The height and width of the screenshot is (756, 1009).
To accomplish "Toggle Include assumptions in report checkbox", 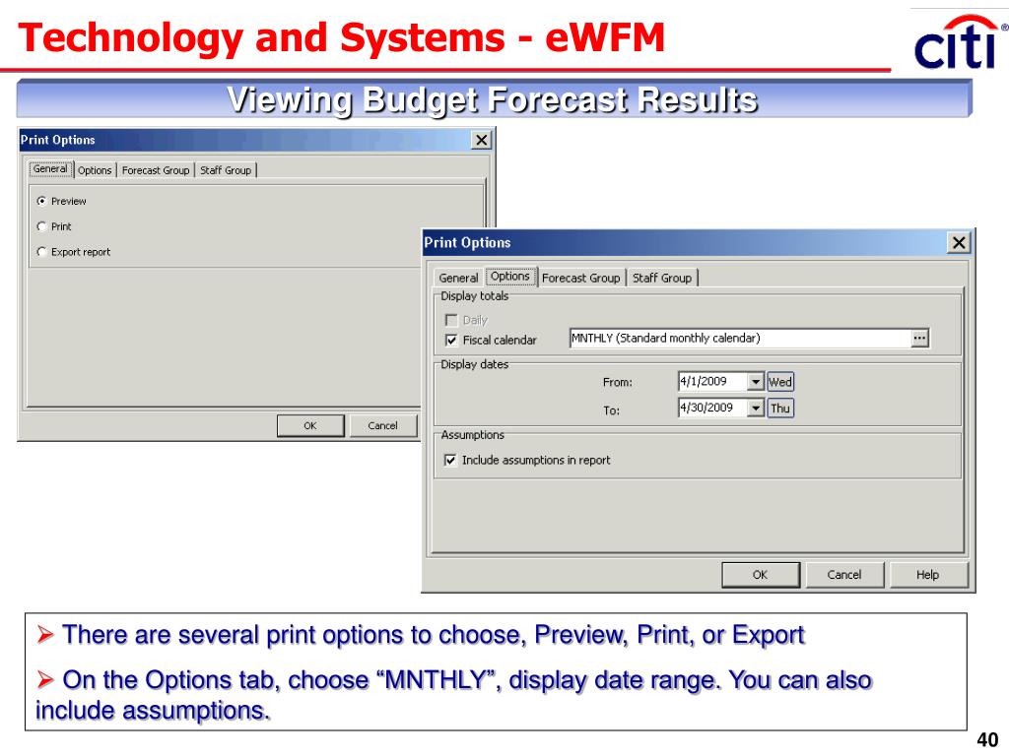I will pyautogui.click(x=450, y=461).
